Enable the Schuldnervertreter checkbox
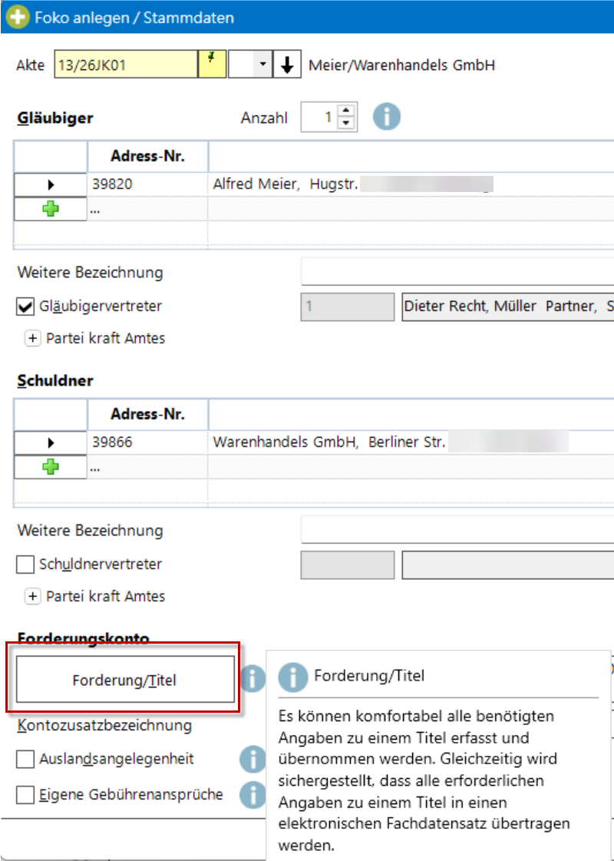The height and width of the screenshot is (861, 614). [x=25, y=565]
